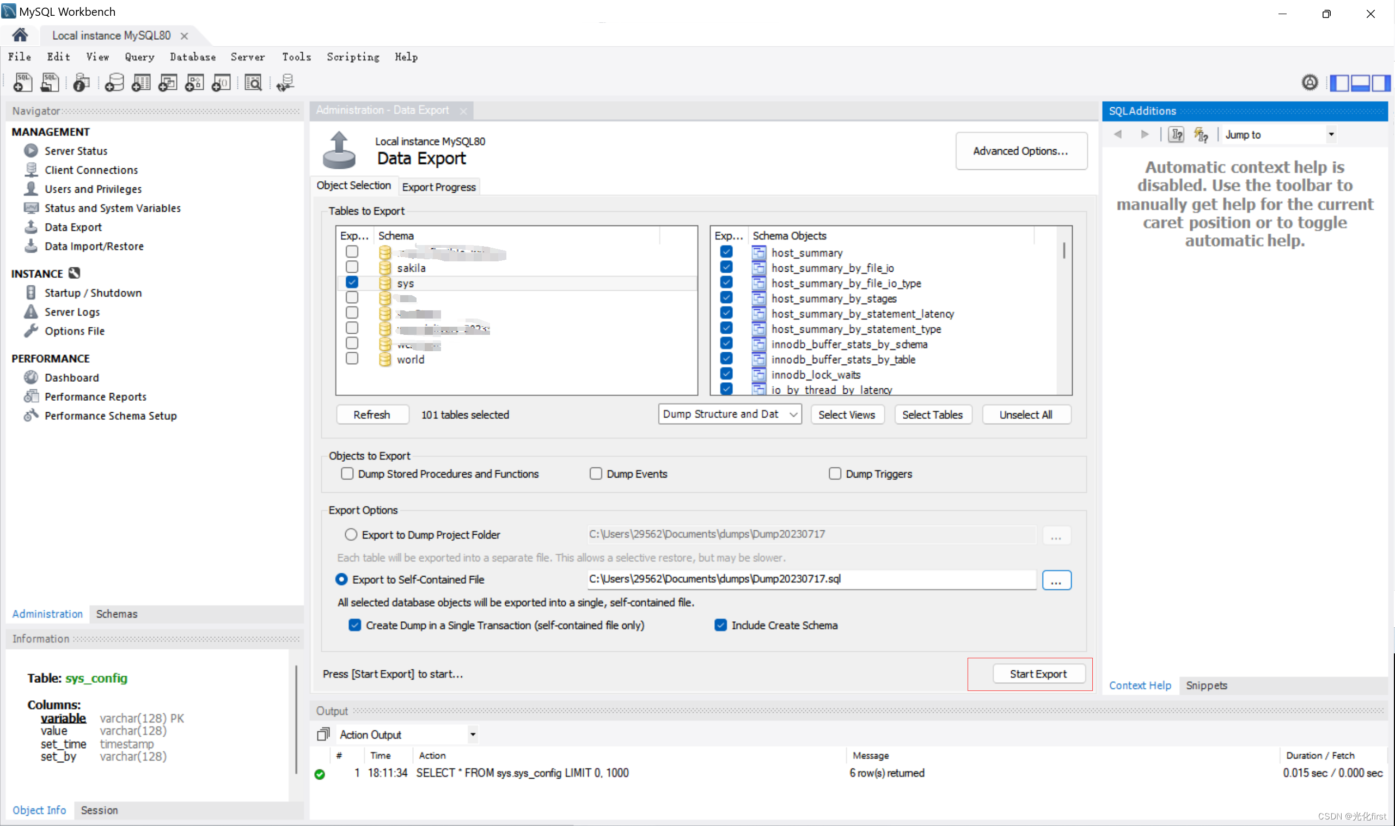
Task: Select Export to Dump Project Folder
Action: coord(351,534)
